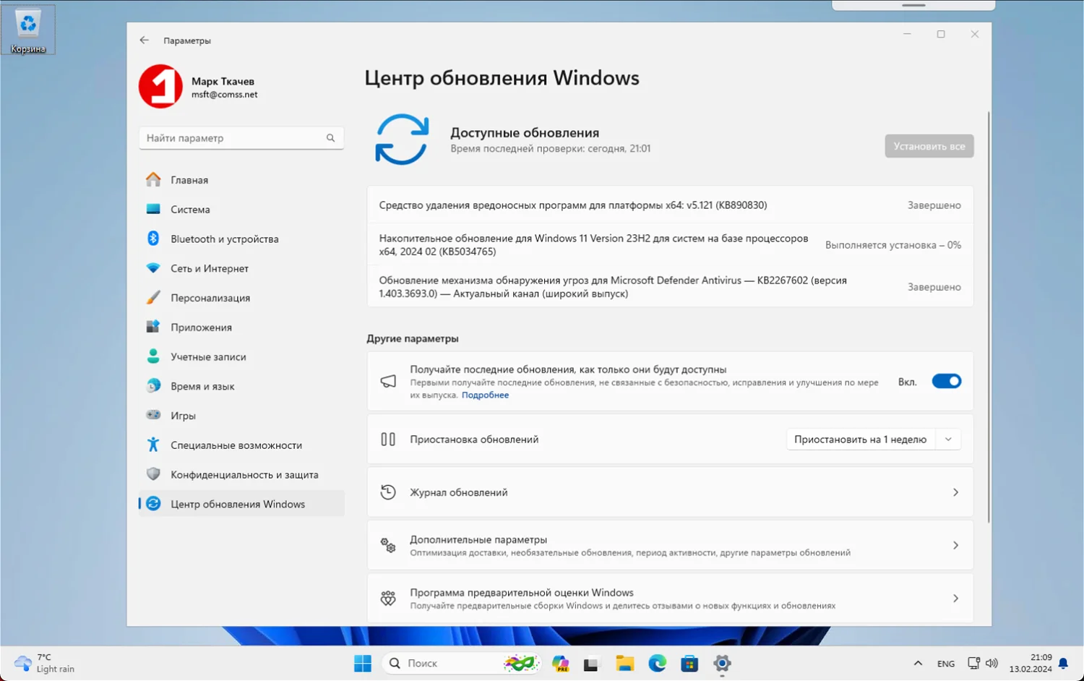This screenshot has height=681, width=1084.
Task: Click the Insider program hearts icon
Action: (x=388, y=599)
